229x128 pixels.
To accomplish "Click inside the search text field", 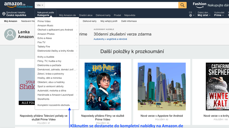I will (x=111, y=5).
